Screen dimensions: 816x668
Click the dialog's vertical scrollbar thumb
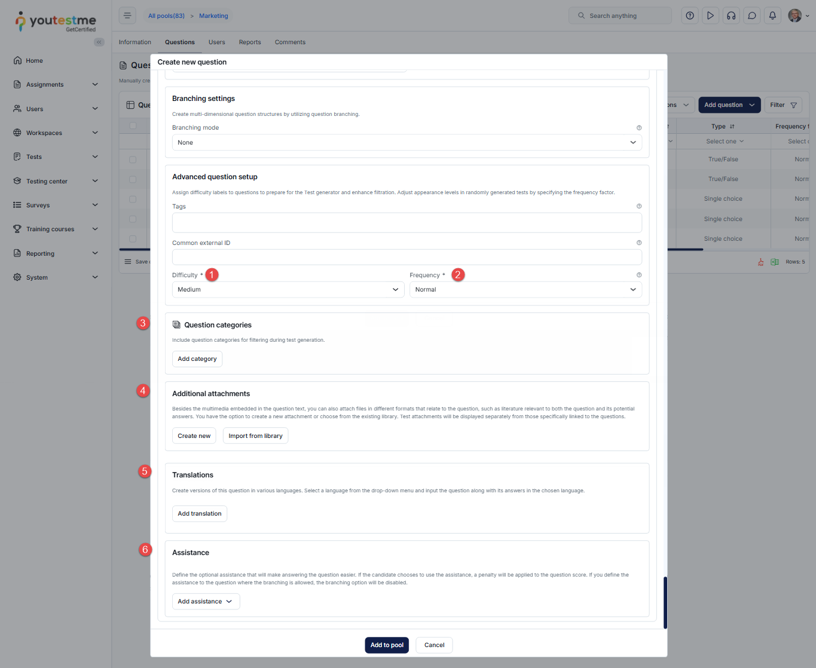[x=665, y=602]
